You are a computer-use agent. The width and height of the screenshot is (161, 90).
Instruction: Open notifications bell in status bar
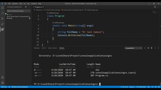coord(159,87)
